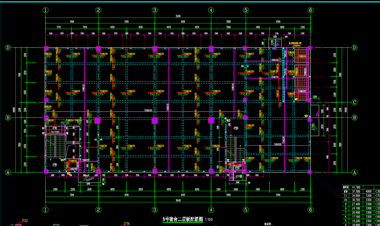Viewport: 380px width, 226px height.
Task: Click yellow rebar label 3?22
Action: pyautogui.click(x=25, y=221)
